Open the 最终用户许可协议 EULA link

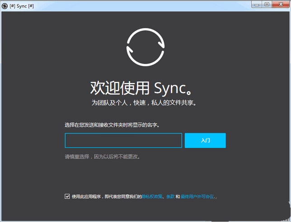(x=197, y=196)
